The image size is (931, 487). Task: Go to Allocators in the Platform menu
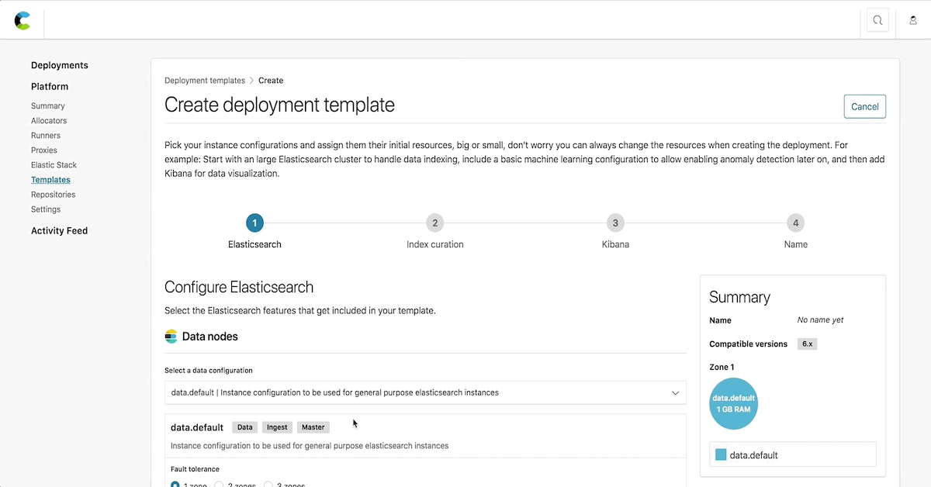click(x=48, y=120)
